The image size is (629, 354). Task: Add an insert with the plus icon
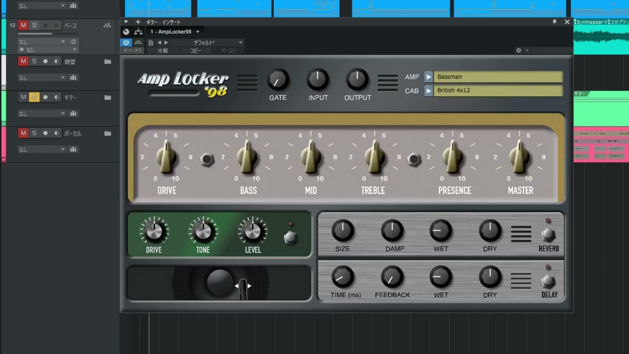[x=138, y=22]
